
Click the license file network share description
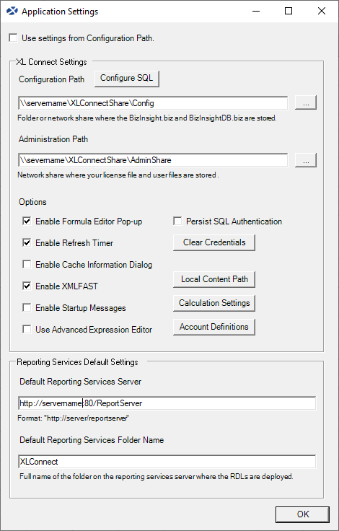pos(118,175)
